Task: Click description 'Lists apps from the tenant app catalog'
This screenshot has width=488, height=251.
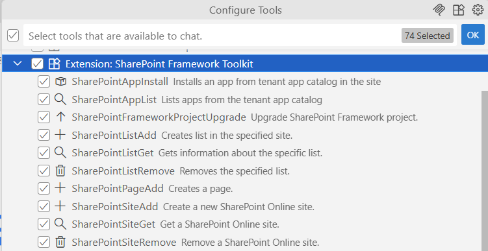Action: click(x=242, y=100)
